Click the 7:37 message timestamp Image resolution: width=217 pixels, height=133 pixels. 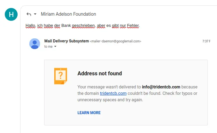[206, 41]
